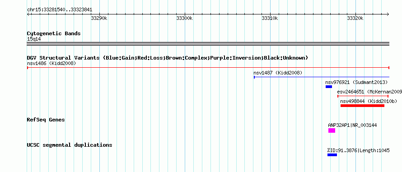Click the ruler's right arrowhead
402x172 pixels.
pos(388,14)
